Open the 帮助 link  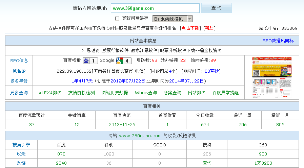209,28
